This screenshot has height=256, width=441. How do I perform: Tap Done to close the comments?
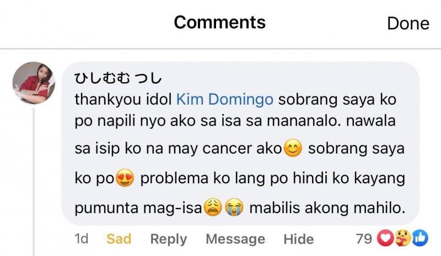point(408,23)
